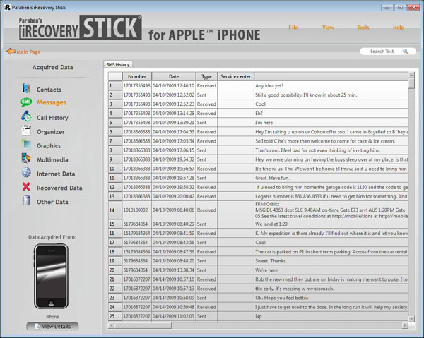Open Call History phone icon

click(26, 117)
